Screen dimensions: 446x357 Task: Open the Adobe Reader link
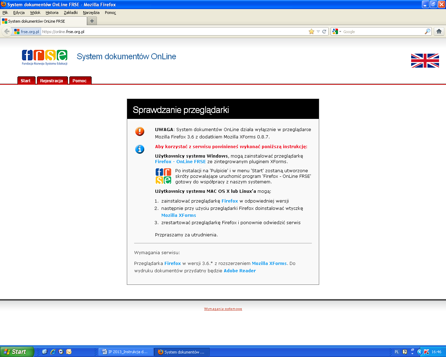pyautogui.click(x=240, y=271)
